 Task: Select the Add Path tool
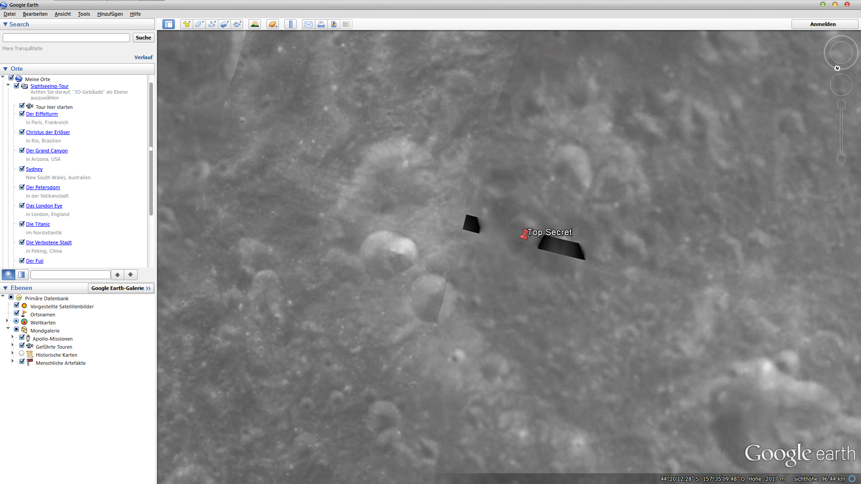(x=212, y=24)
